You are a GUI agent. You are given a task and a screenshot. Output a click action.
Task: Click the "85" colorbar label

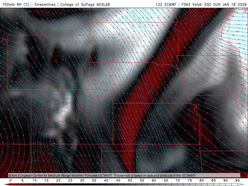[x=214, y=180]
